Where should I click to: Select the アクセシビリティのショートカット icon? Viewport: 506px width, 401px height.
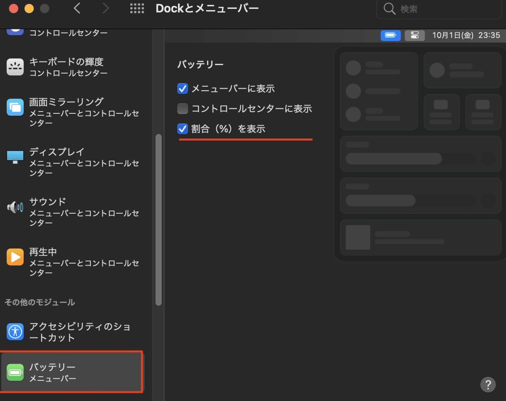(15, 332)
